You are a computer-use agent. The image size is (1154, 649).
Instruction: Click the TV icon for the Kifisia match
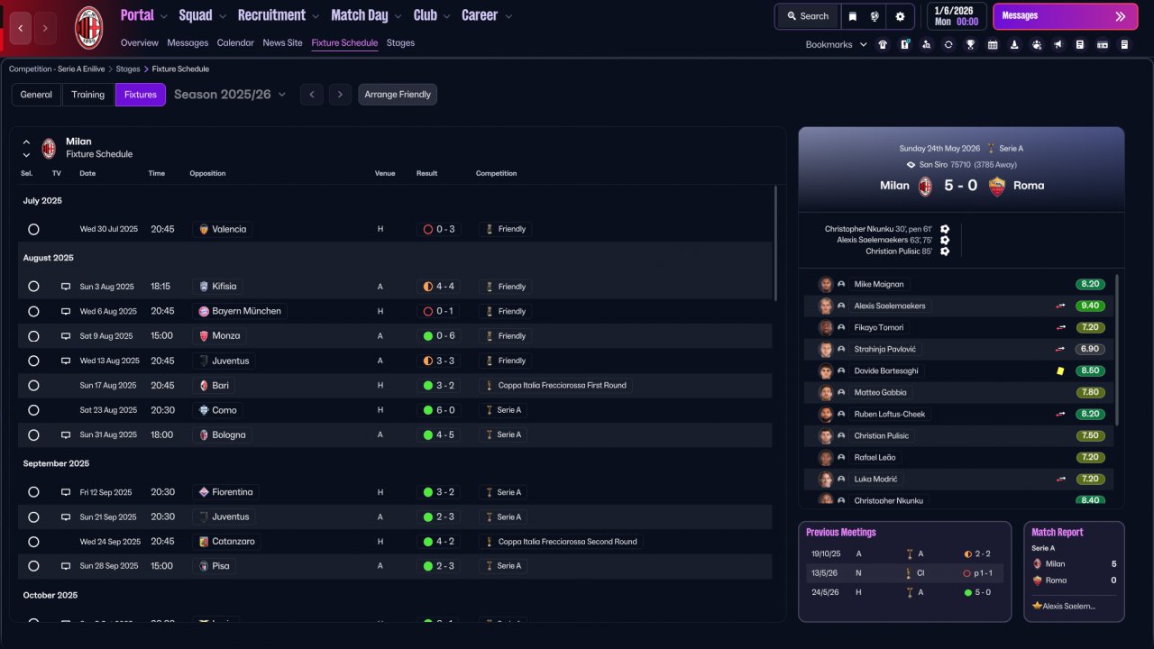point(66,287)
